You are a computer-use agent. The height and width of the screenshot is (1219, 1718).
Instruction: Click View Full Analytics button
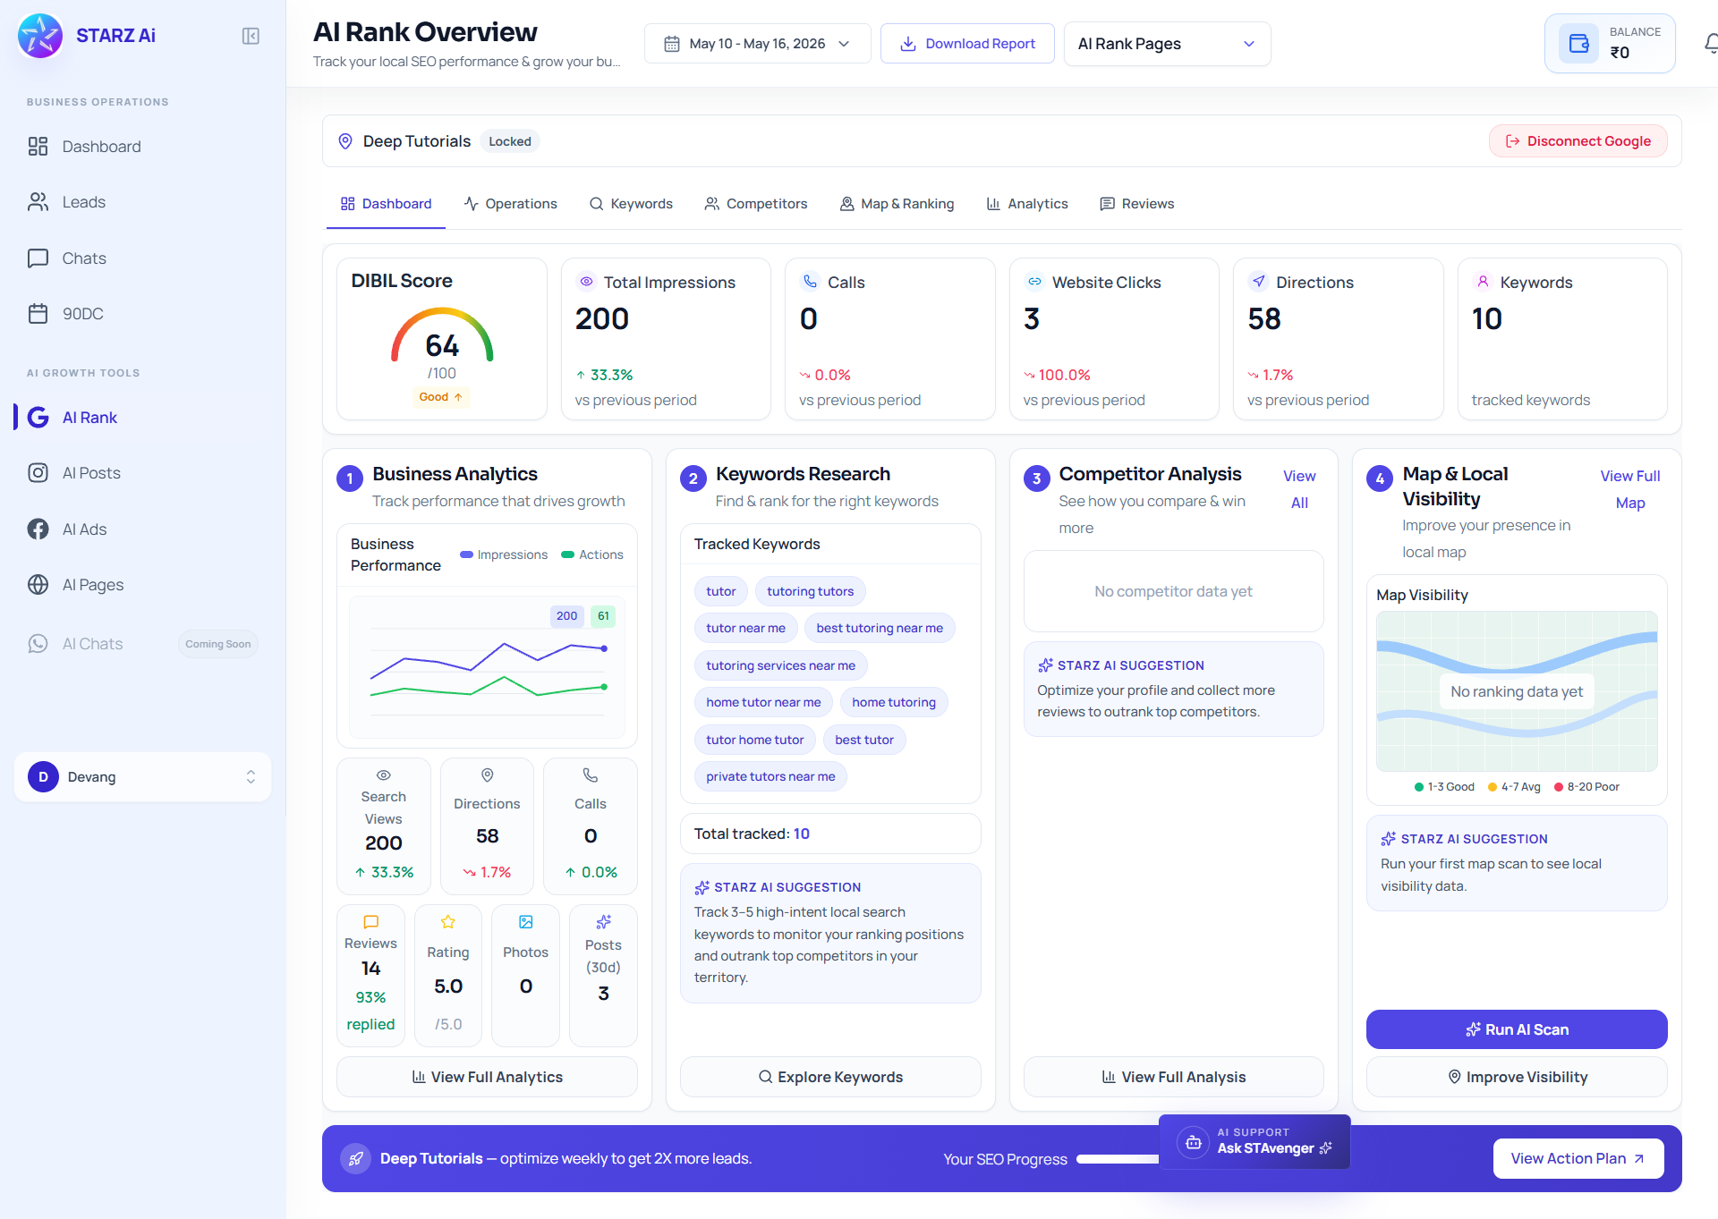(x=487, y=1077)
